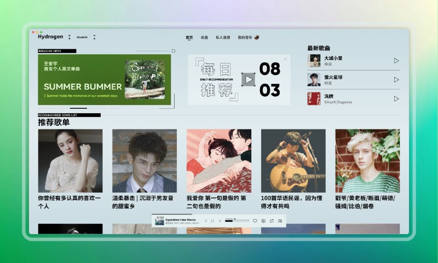This screenshot has width=438, height=263.
Task: Open the playlist queue icon
Action: tap(280, 221)
